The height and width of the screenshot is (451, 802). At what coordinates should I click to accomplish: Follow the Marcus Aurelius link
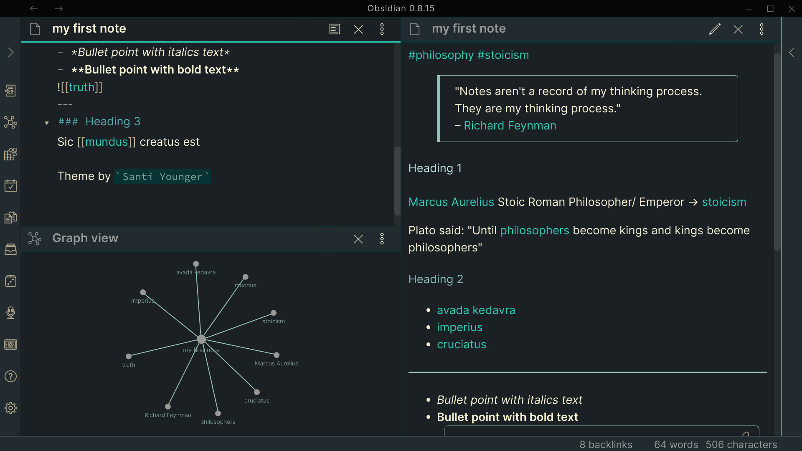click(451, 202)
